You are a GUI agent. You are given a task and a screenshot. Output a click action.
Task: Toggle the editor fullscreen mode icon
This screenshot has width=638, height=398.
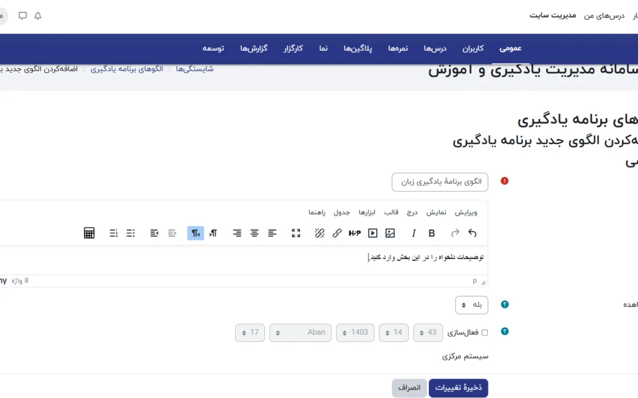click(x=296, y=233)
